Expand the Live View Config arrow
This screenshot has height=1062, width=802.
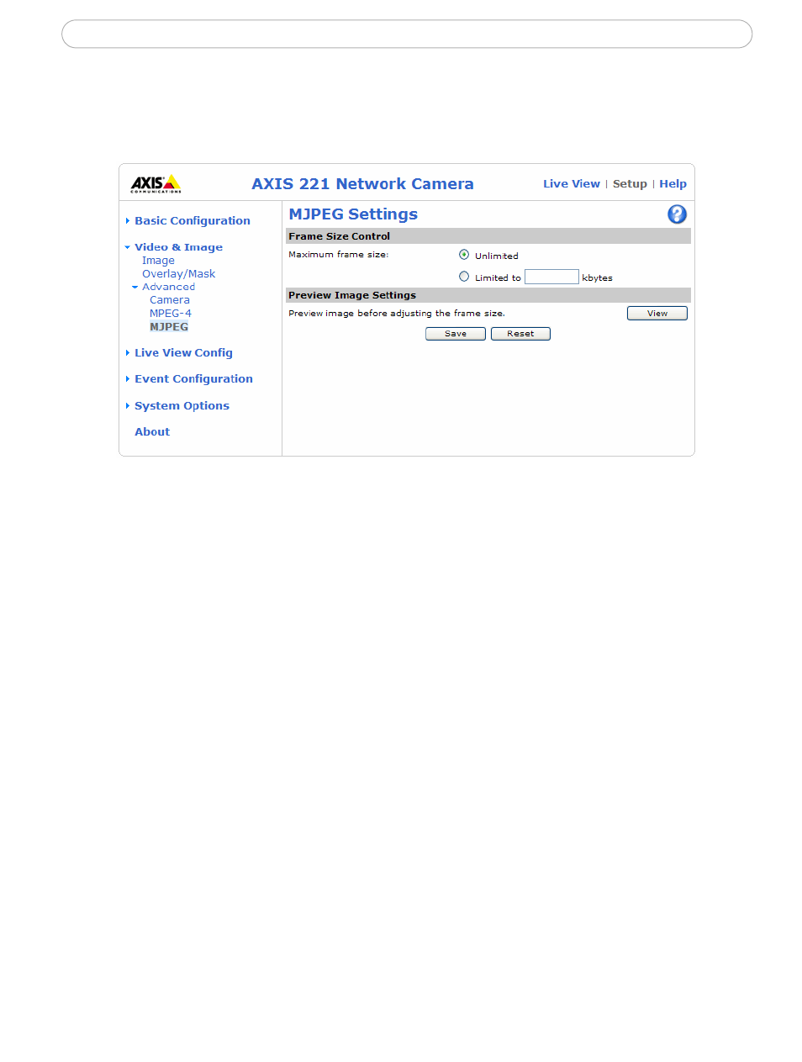(x=128, y=353)
